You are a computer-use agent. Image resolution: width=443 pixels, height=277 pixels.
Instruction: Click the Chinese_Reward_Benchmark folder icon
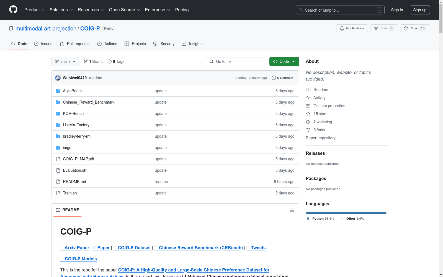click(58, 102)
